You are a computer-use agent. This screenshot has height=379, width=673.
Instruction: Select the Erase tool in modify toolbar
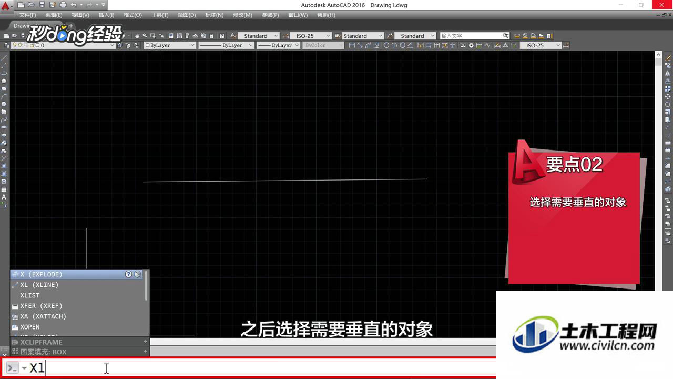[668, 57]
